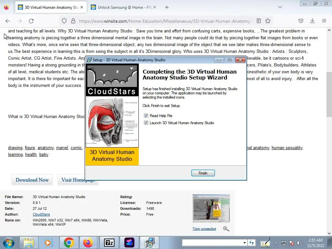Click network tray icon
332x249 pixels.
point(283,243)
